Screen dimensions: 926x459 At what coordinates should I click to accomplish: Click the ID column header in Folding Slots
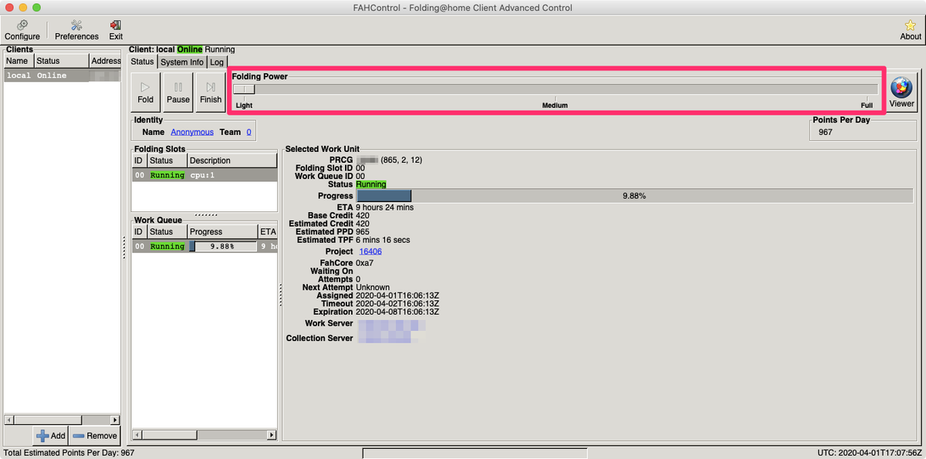(139, 160)
